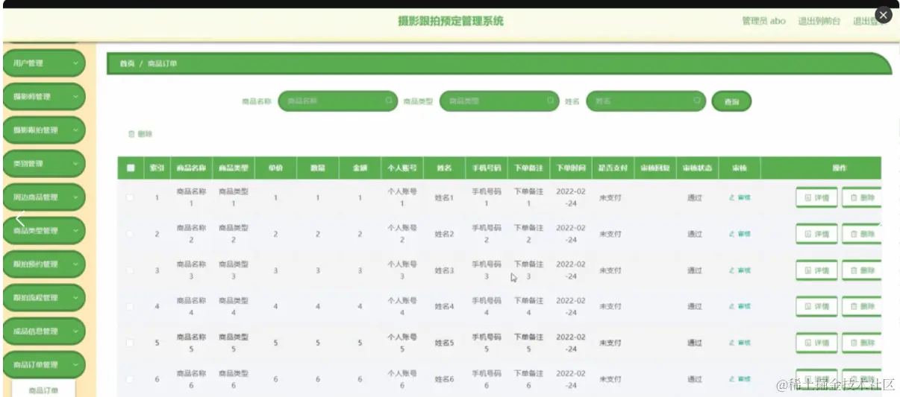The image size is (900, 397).
Task: Delete the 姓名3 order row
Action: (x=861, y=270)
